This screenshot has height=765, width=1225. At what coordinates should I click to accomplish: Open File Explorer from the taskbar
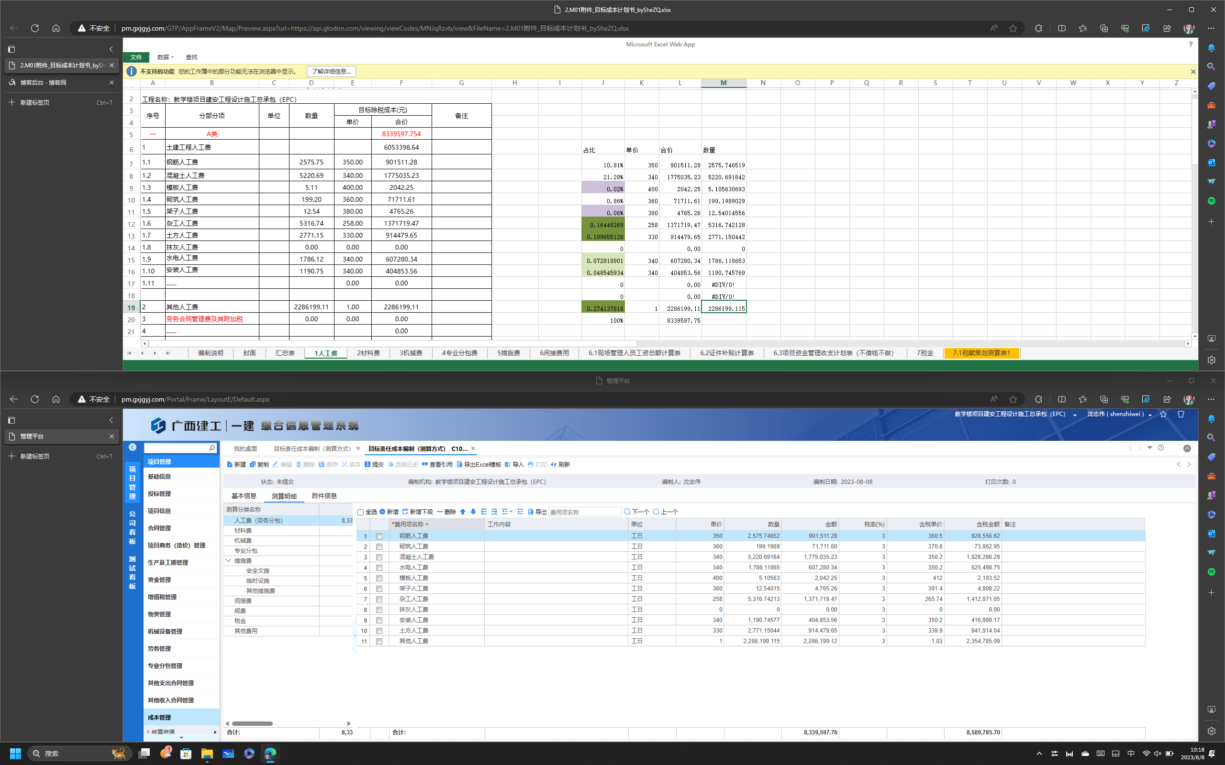pyautogui.click(x=207, y=754)
